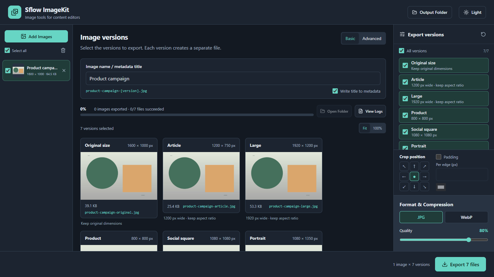Enable the Padding checkbox
494x277 pixels.
click(x=438, y=157)
